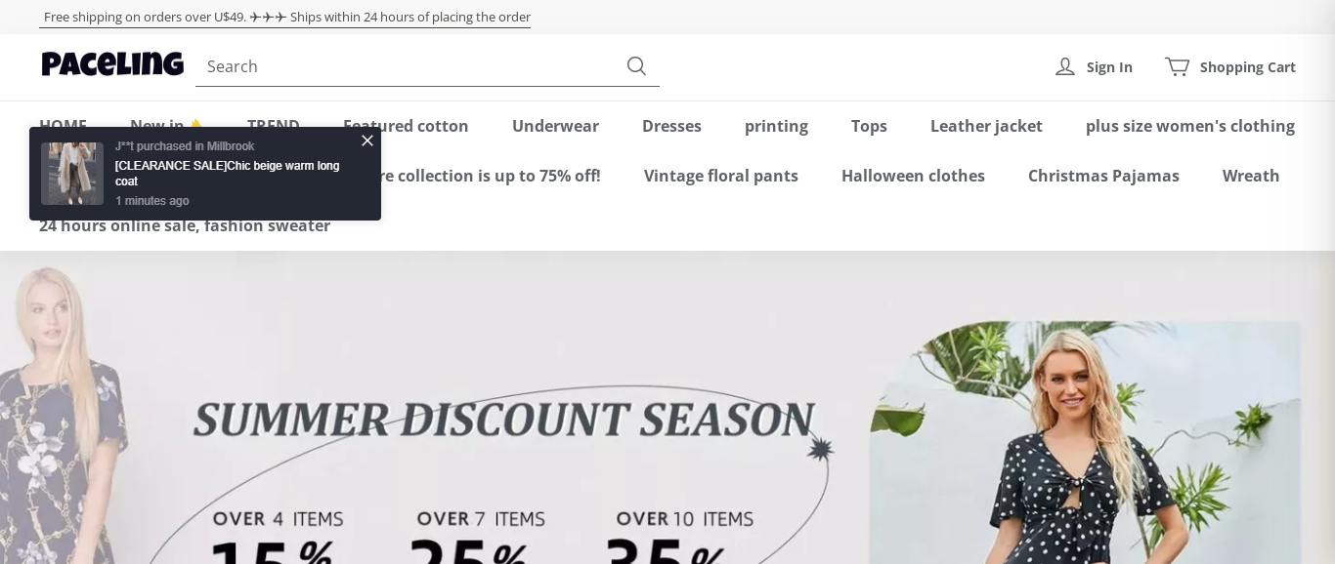1335x564 pixels.
Task: Click the Summer Discount Season banner
Action: pos(667,408)
